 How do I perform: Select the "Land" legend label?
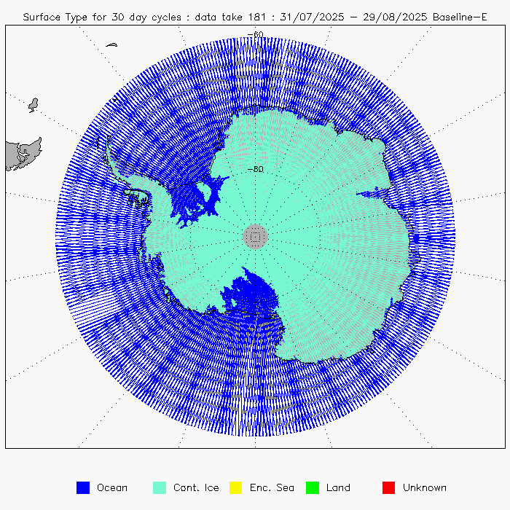[x=339, y=487]
